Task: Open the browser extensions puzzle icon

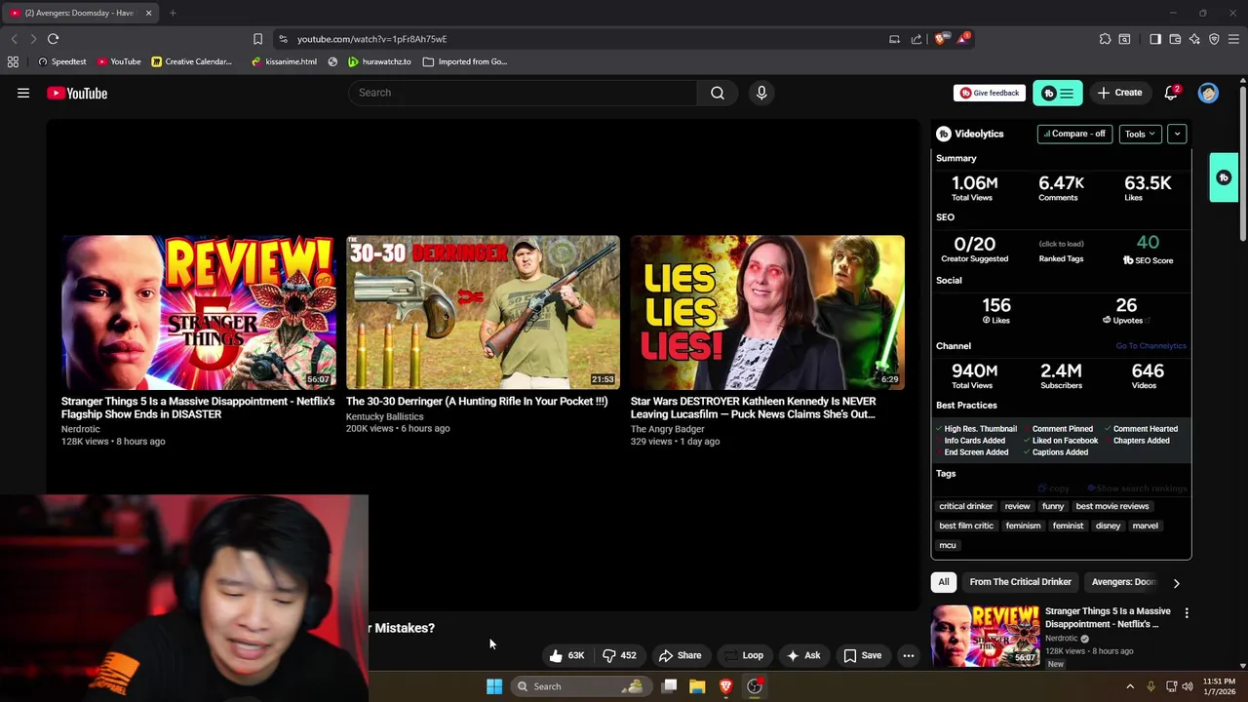Action: (1105, 39)
